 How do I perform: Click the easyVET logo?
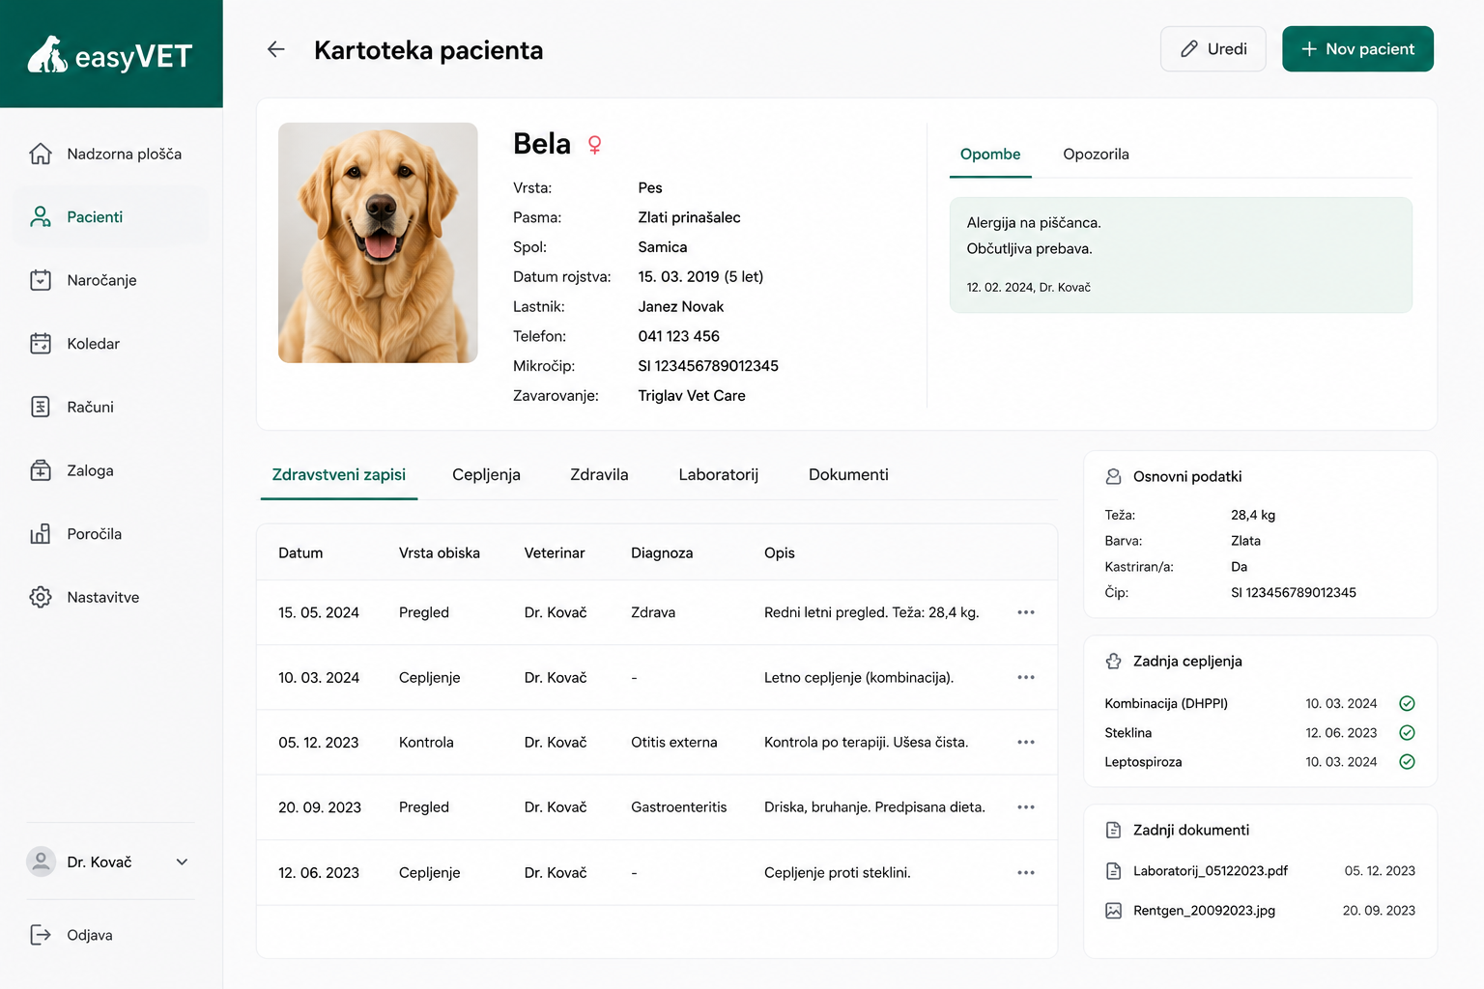pos(110,55)
